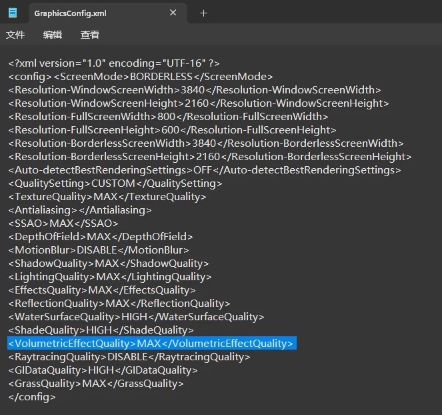Screen dimensions: 442x415
Task: Click the Resolution-WindowScreenWidth 3840 line
Action: (x=195, y=90)
